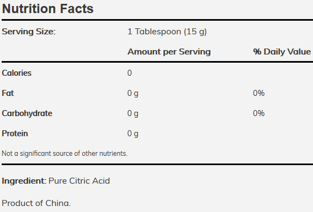Viewport: 313px width, 212px height.
Task: Select the Ingredient label
Action: coord(24,181)
